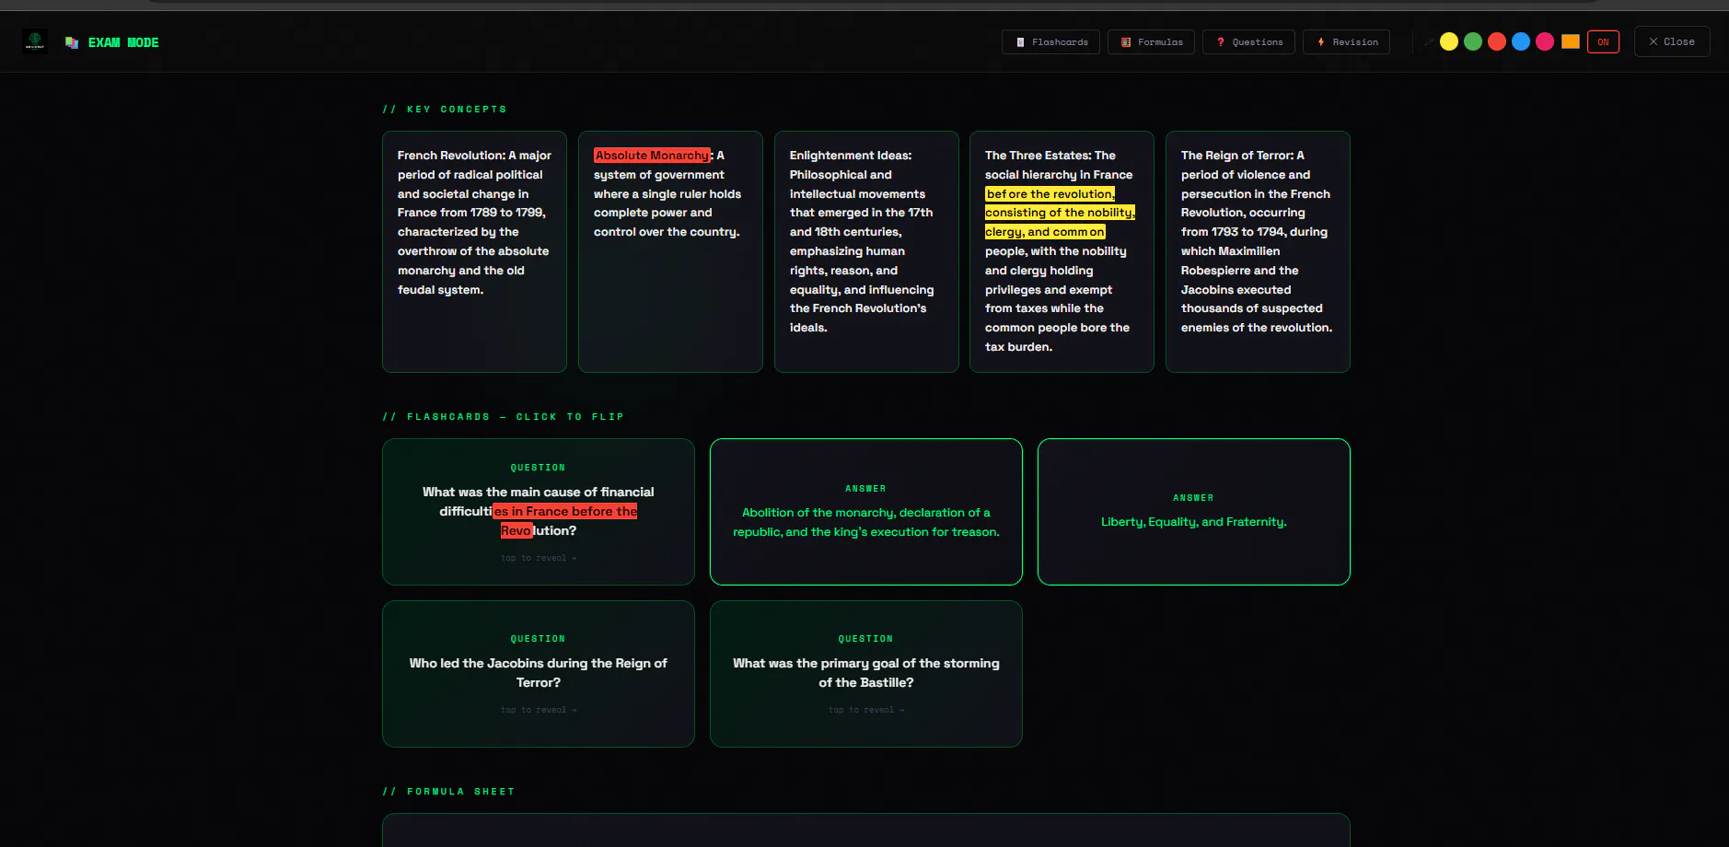Screen dimensions: 1729x847
Task: Open the French Revolution concept card
Action: point(474,251)
